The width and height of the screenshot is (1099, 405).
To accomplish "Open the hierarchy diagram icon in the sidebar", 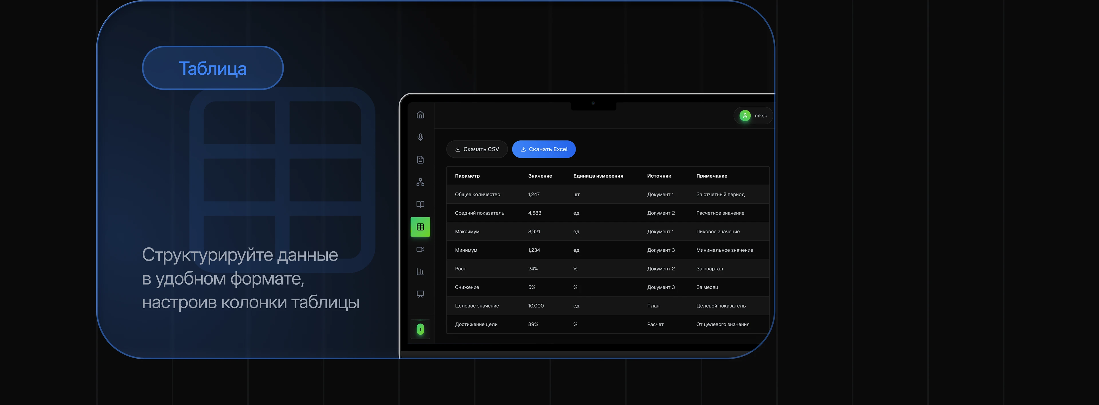I will pos(420,182).
